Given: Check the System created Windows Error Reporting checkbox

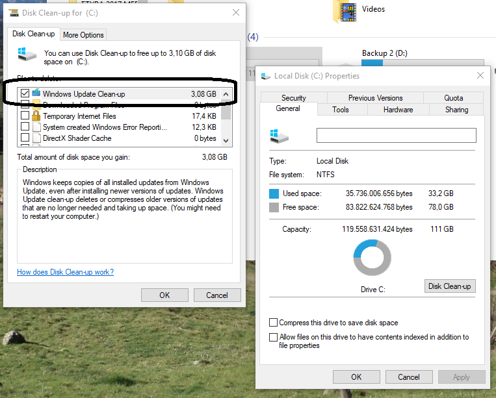Looking at the screenshot, I should coord(25,127).
